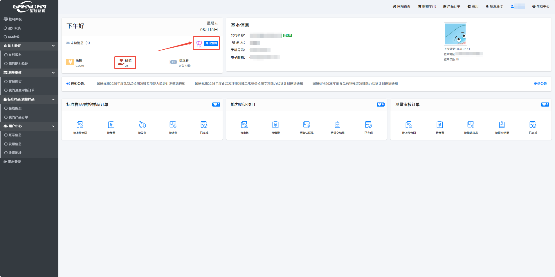Click the 更多公告 link
The width and height of the screenshot is (555, 277).
(x=540, y=84)
